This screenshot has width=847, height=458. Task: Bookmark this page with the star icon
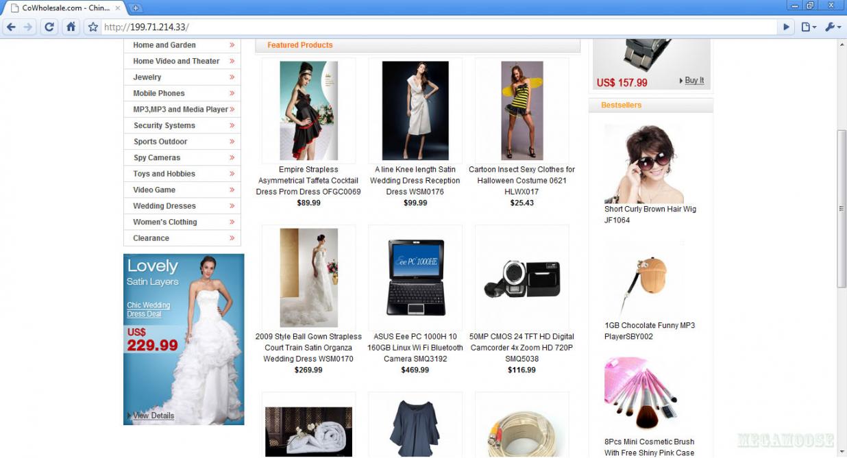(x=93, y=27)
